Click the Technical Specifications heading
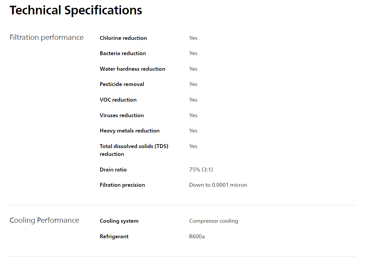The image size is (373, 262). click(76, 10)
